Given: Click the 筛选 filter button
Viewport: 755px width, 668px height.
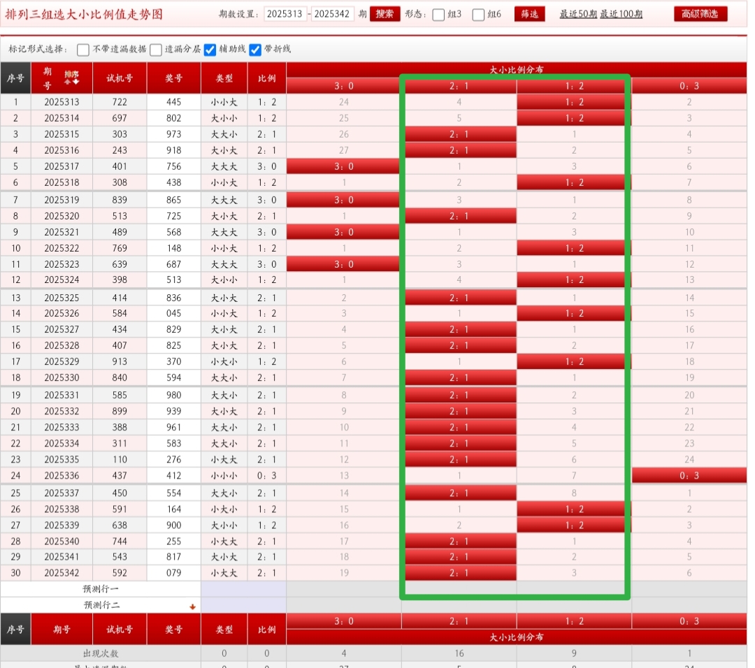Looking at the screenshot, I should [x=530, y=14].
